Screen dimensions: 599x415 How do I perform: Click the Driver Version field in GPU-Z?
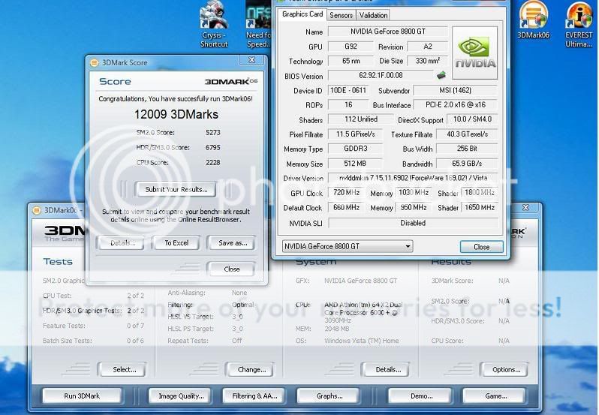413,178
